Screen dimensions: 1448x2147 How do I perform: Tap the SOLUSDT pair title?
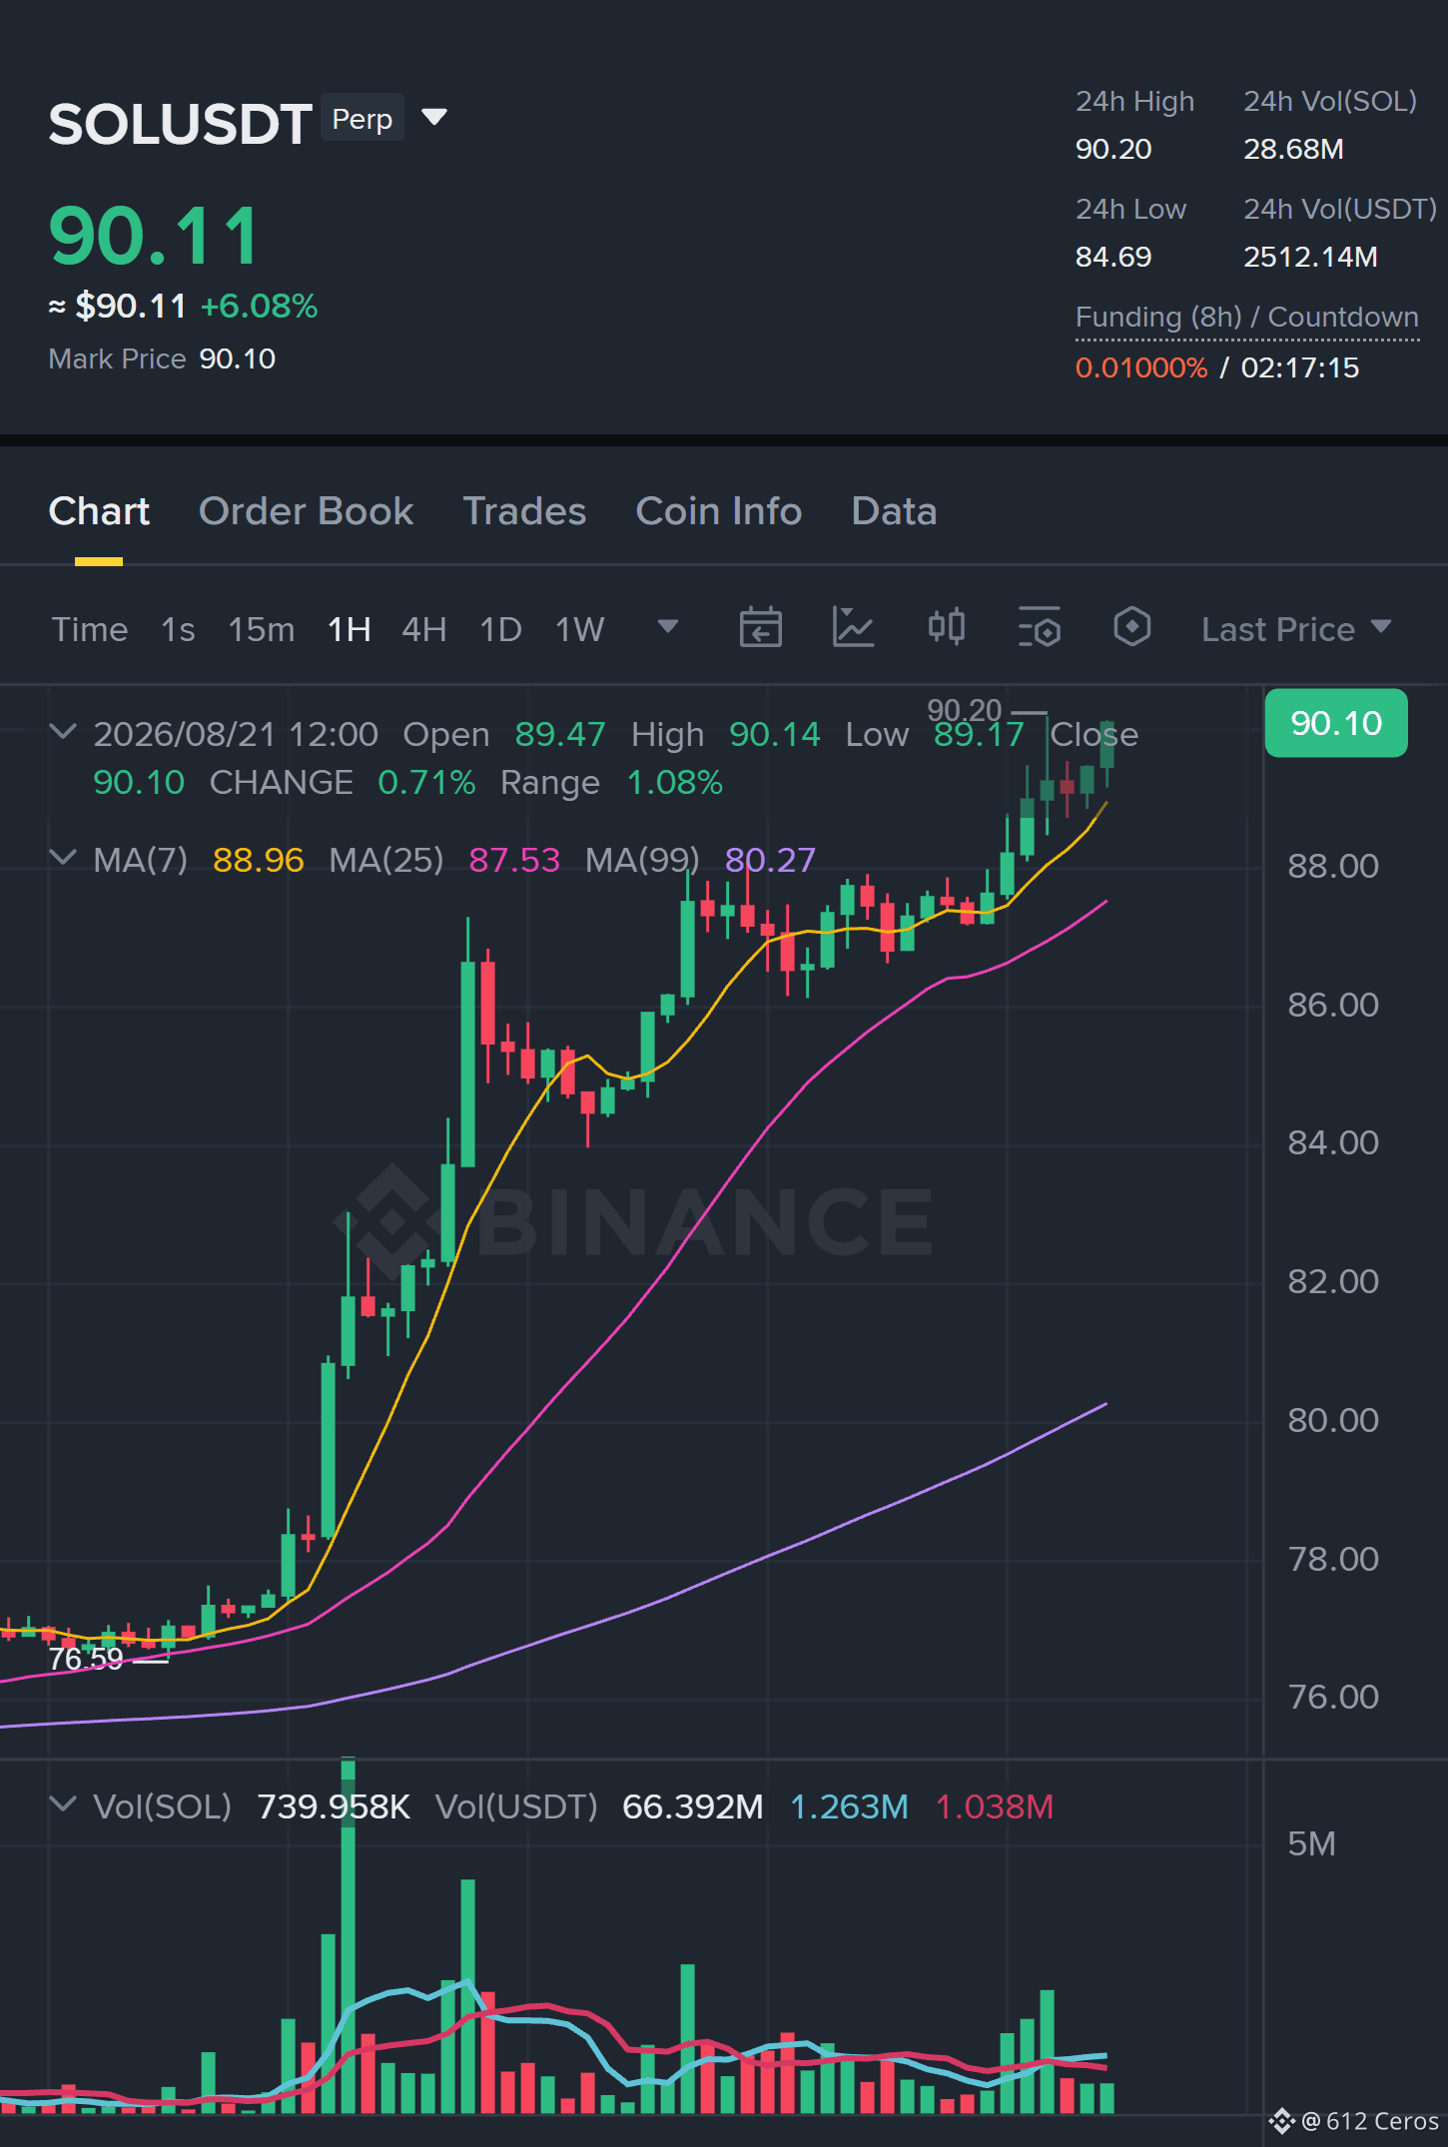pos(180,124)
